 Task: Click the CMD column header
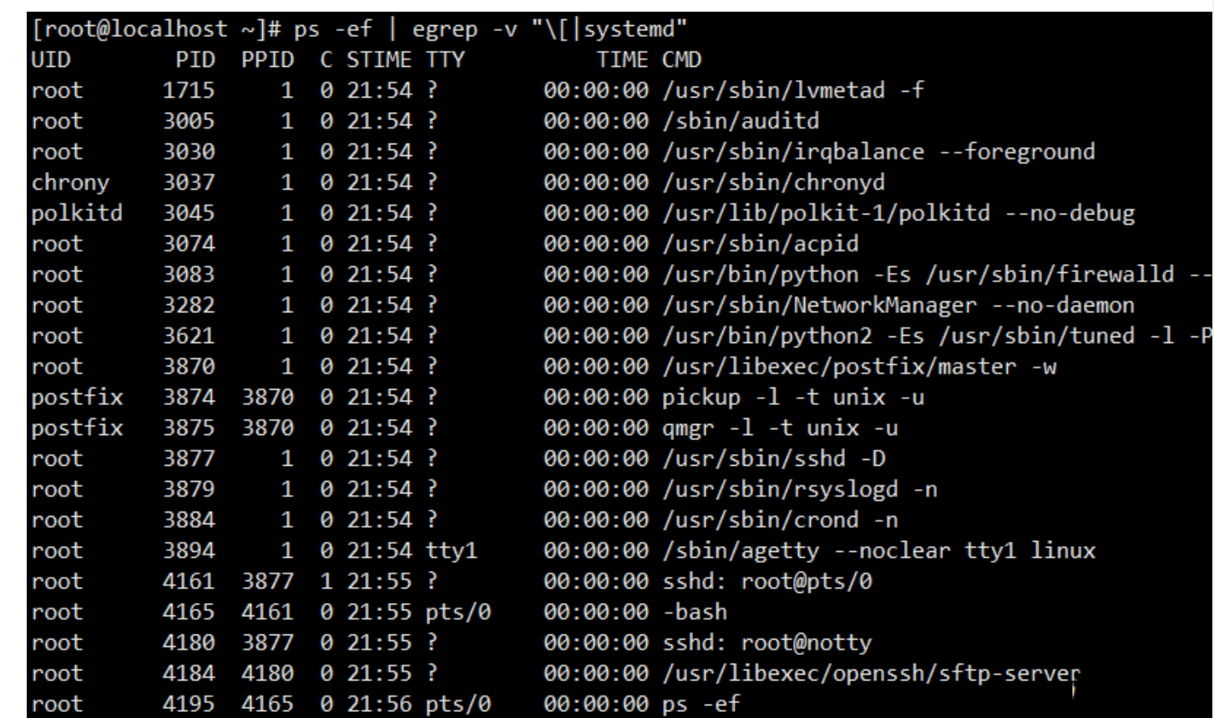(x=682, y=61)
